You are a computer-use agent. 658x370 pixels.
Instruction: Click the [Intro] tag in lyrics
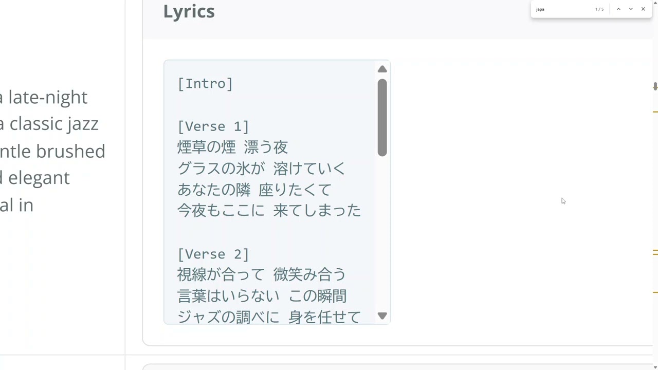click(x=205, y=84)
